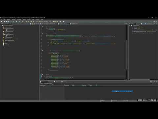Maximize the Problems view

(x=157, y=82)
